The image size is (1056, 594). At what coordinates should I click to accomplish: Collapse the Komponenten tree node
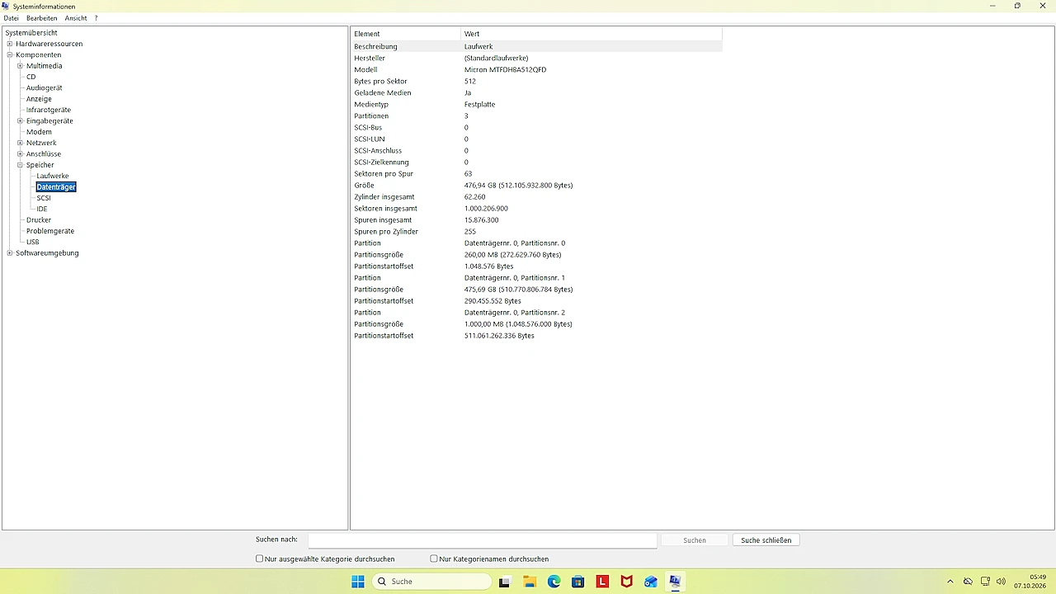[x=10, y=55]
